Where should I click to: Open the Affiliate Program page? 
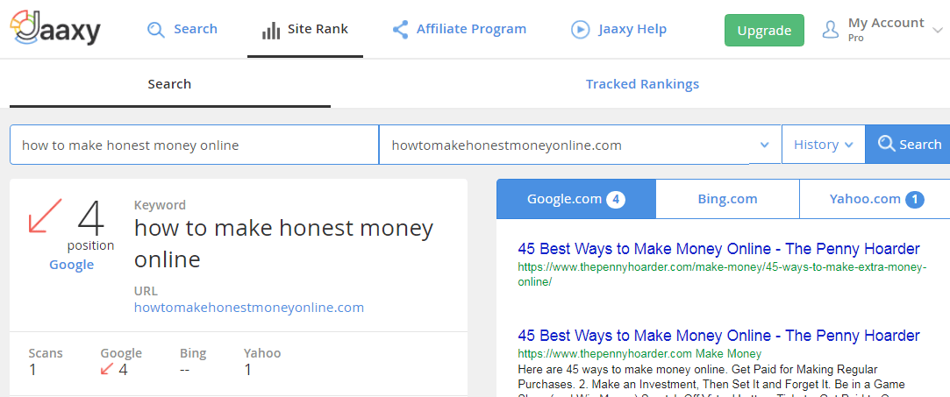460,29
